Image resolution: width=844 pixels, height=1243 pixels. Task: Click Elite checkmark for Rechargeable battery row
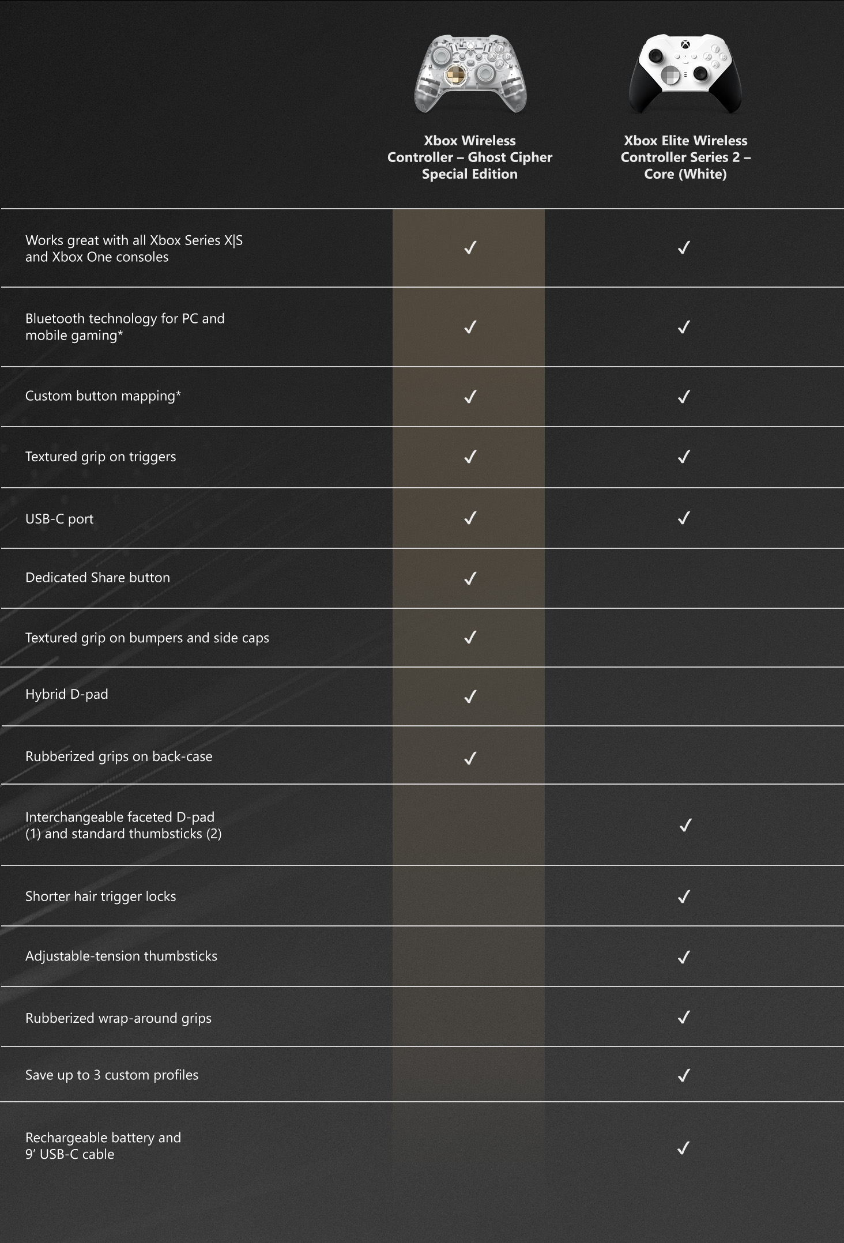pos(684,1148)
